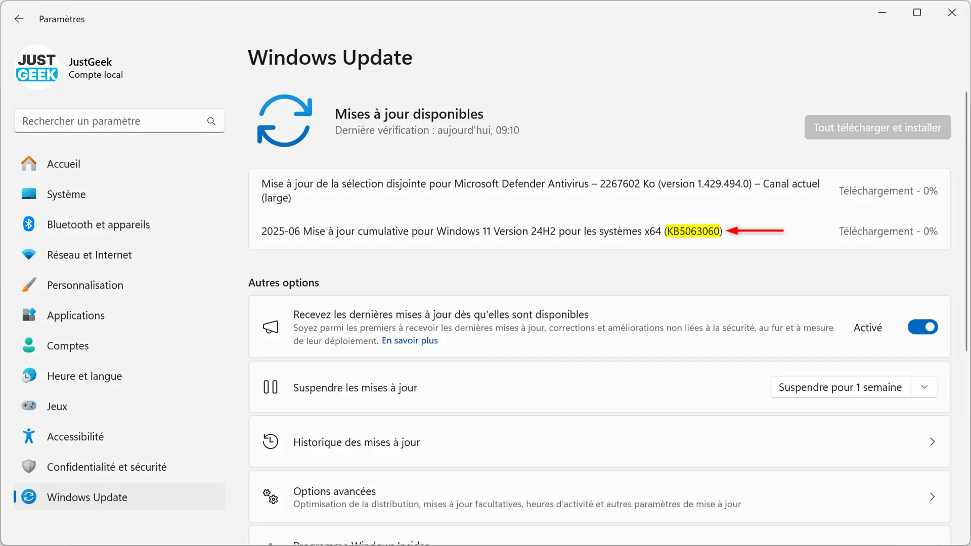Open Historique des mises à jour
Screen dimensions: 971x546
[x=600, y=442]
